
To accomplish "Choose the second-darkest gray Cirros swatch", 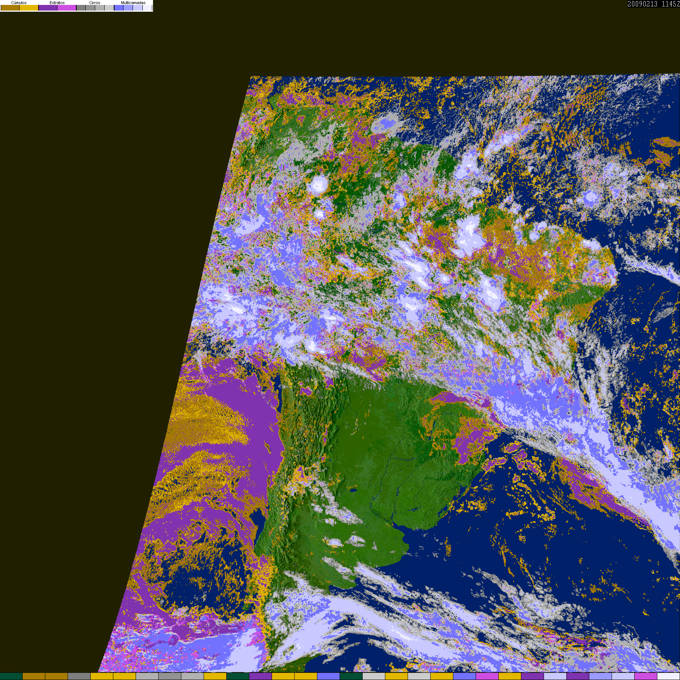I will 90,8.
